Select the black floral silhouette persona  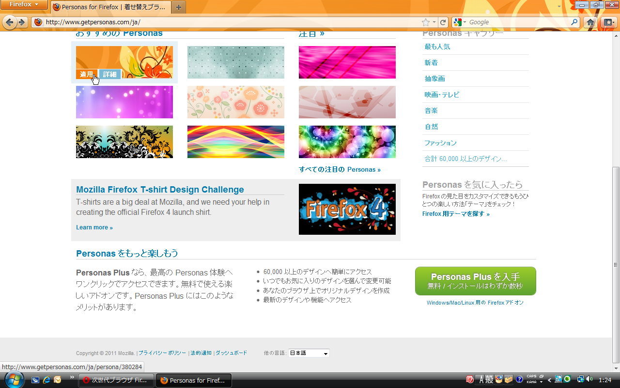click(x=124, y=142)
